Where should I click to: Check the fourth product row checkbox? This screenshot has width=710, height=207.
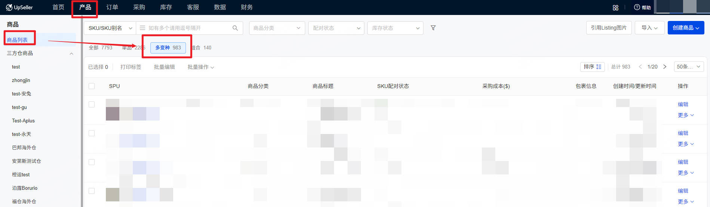pyautogui.click(x=92, y=191)
